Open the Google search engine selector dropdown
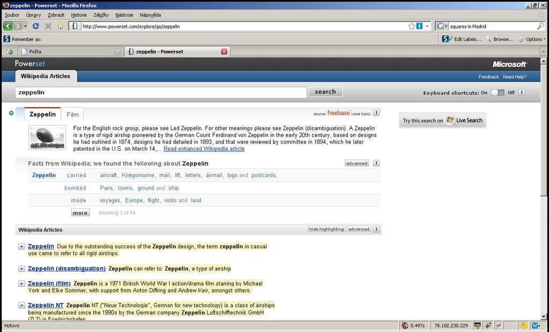 pyautogui.click(x=446, y=26)
